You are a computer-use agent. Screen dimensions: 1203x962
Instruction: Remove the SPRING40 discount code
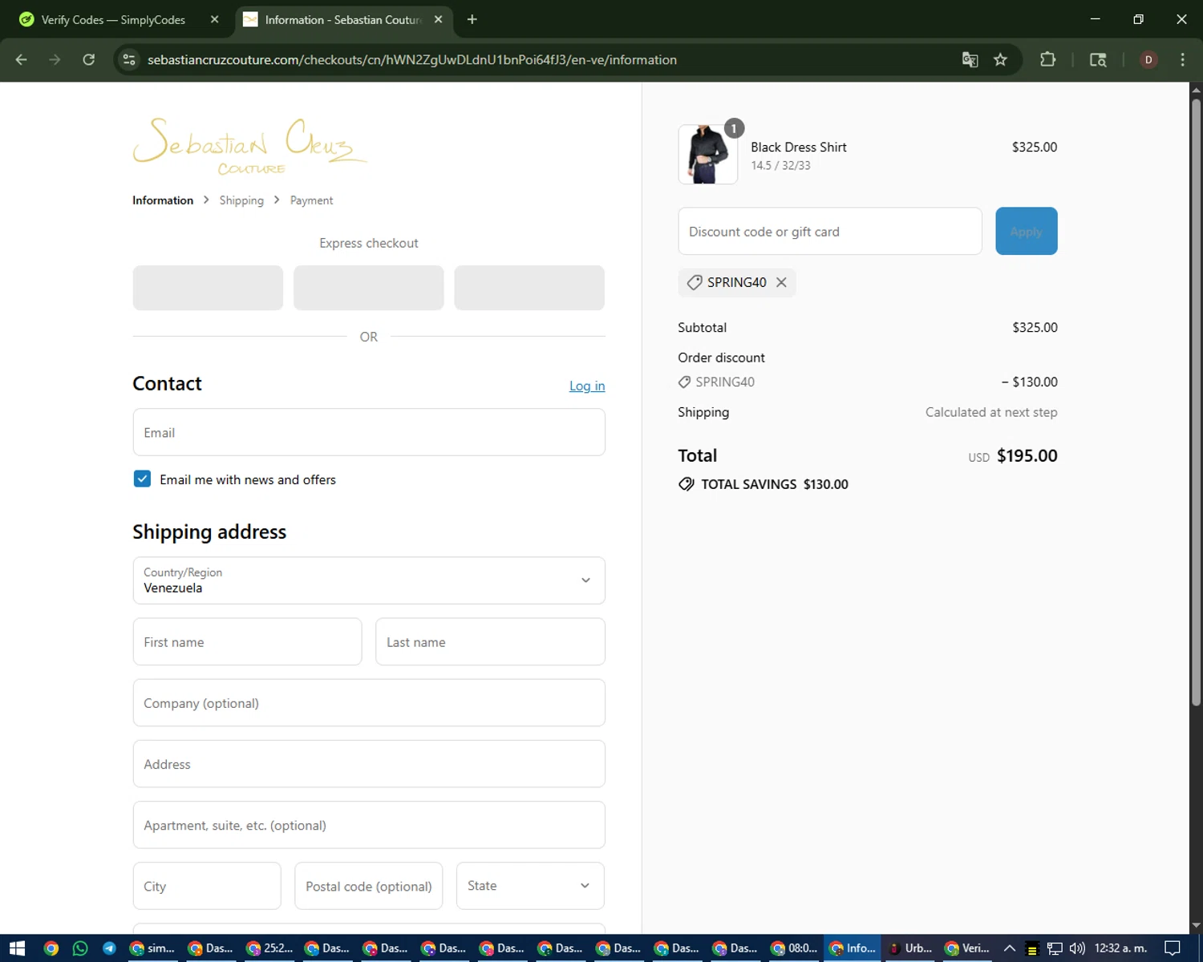click(x=781, y=282)
